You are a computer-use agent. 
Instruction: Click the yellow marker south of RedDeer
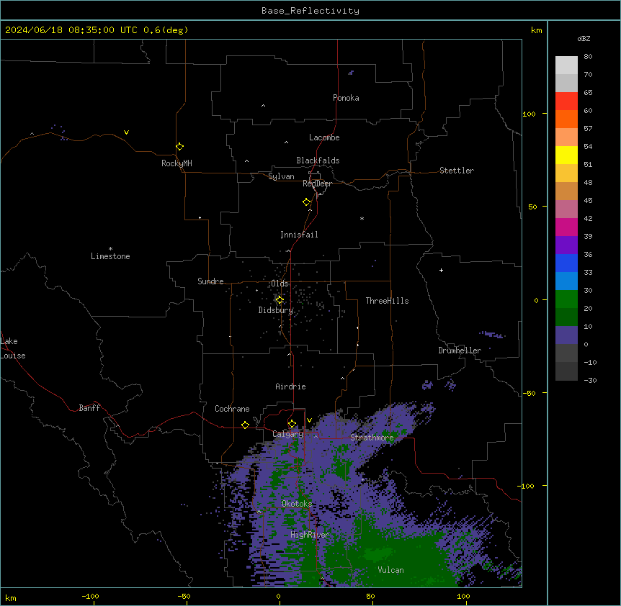pos(307,202)
